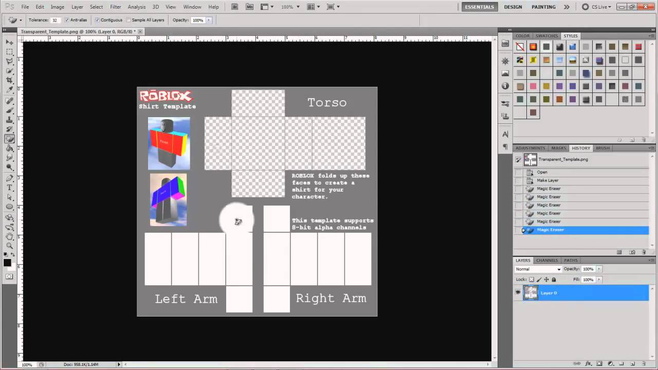Screen dimensions: 658x370
Task: Select the Zoom tool in toolbox
Action: tap(9, 246)
